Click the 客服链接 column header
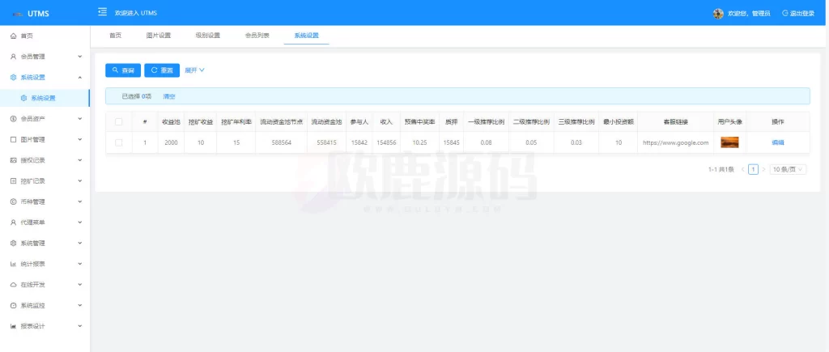 (676, 121)
